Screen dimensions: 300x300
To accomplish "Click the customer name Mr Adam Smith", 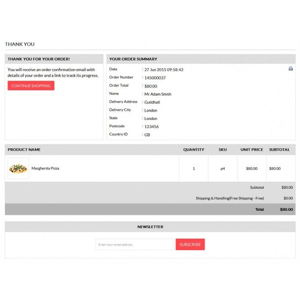I will click(x=158, y=94).
